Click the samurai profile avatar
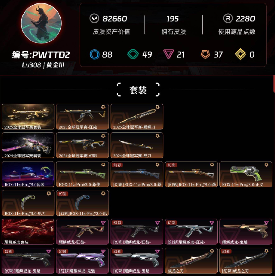The width and height of the screenshot is (275, 276). tap(41, 23)
